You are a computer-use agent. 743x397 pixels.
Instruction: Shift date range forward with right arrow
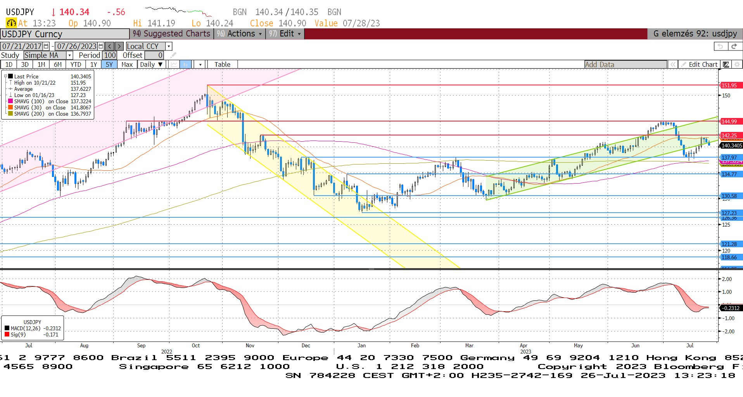(119, 46)
